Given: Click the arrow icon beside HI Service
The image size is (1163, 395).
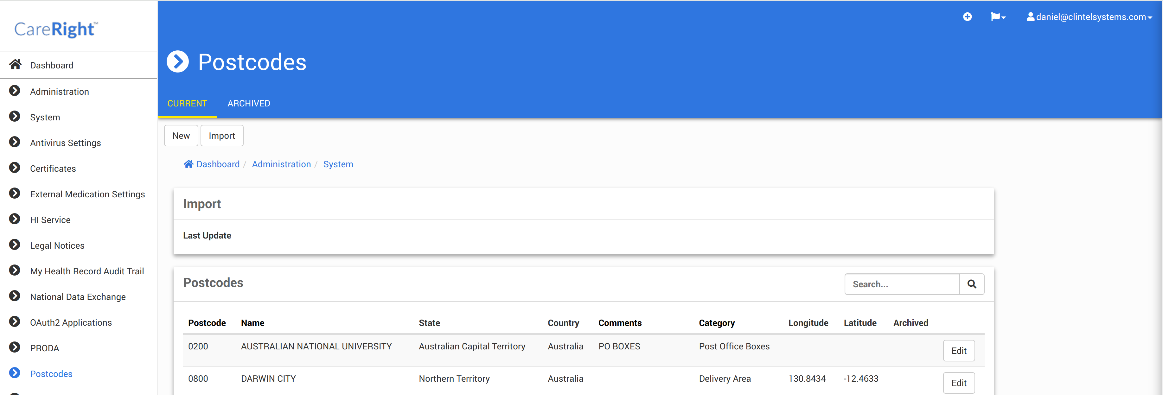Looking at the screenshot, I should [15, 220].
